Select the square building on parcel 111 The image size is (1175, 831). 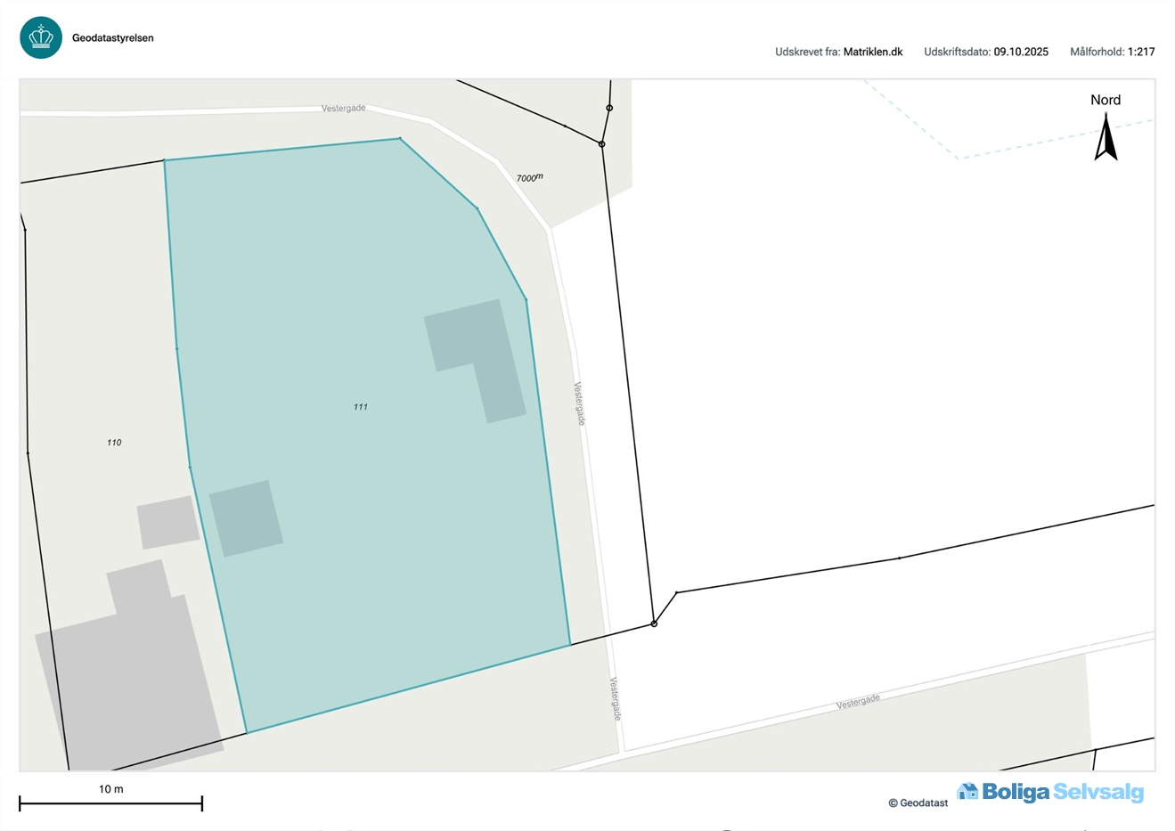point(246,518)
